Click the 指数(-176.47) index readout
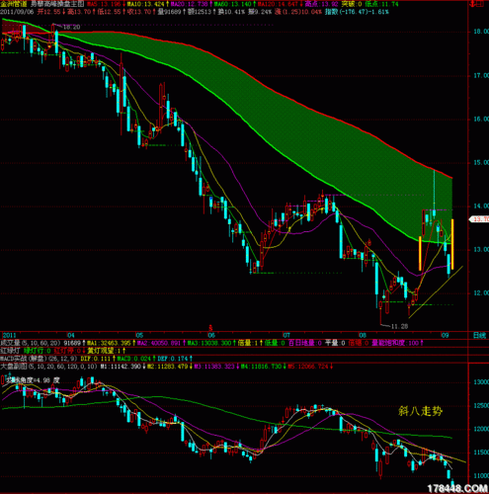This screenshot has width=489, height=494. tap(357, 12)
